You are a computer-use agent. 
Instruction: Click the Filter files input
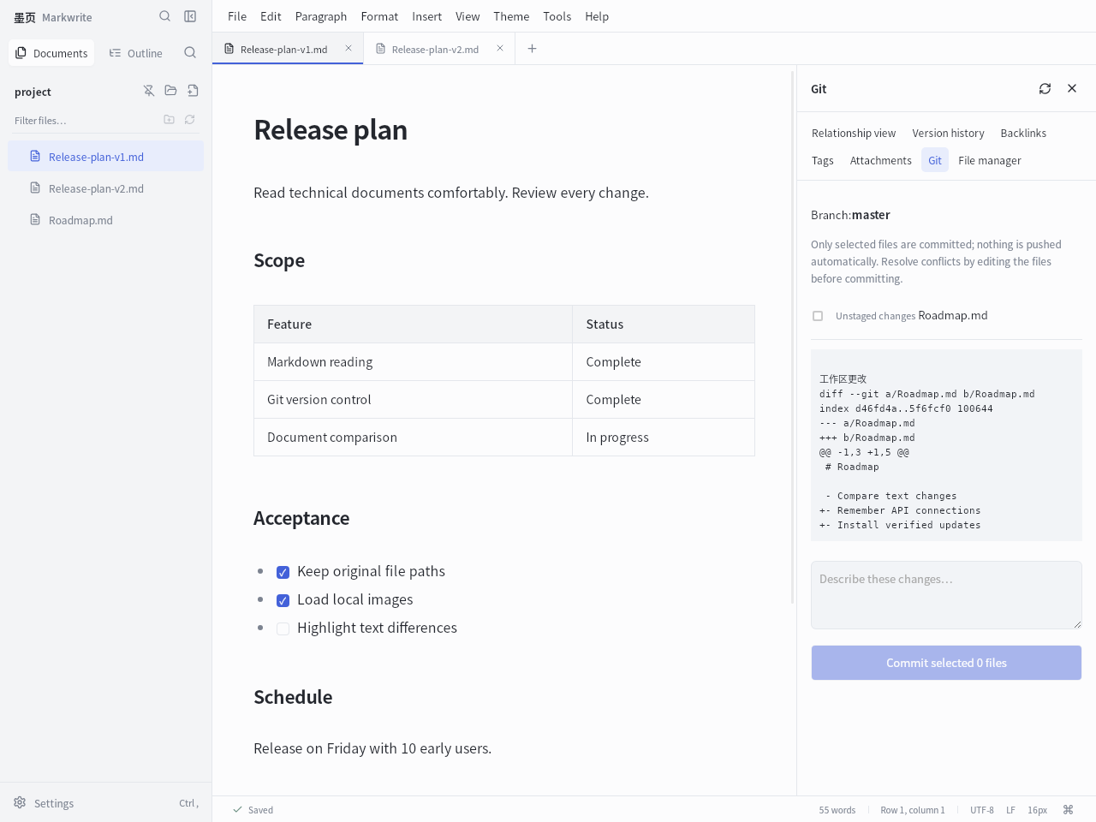click(x=84, y=120)
